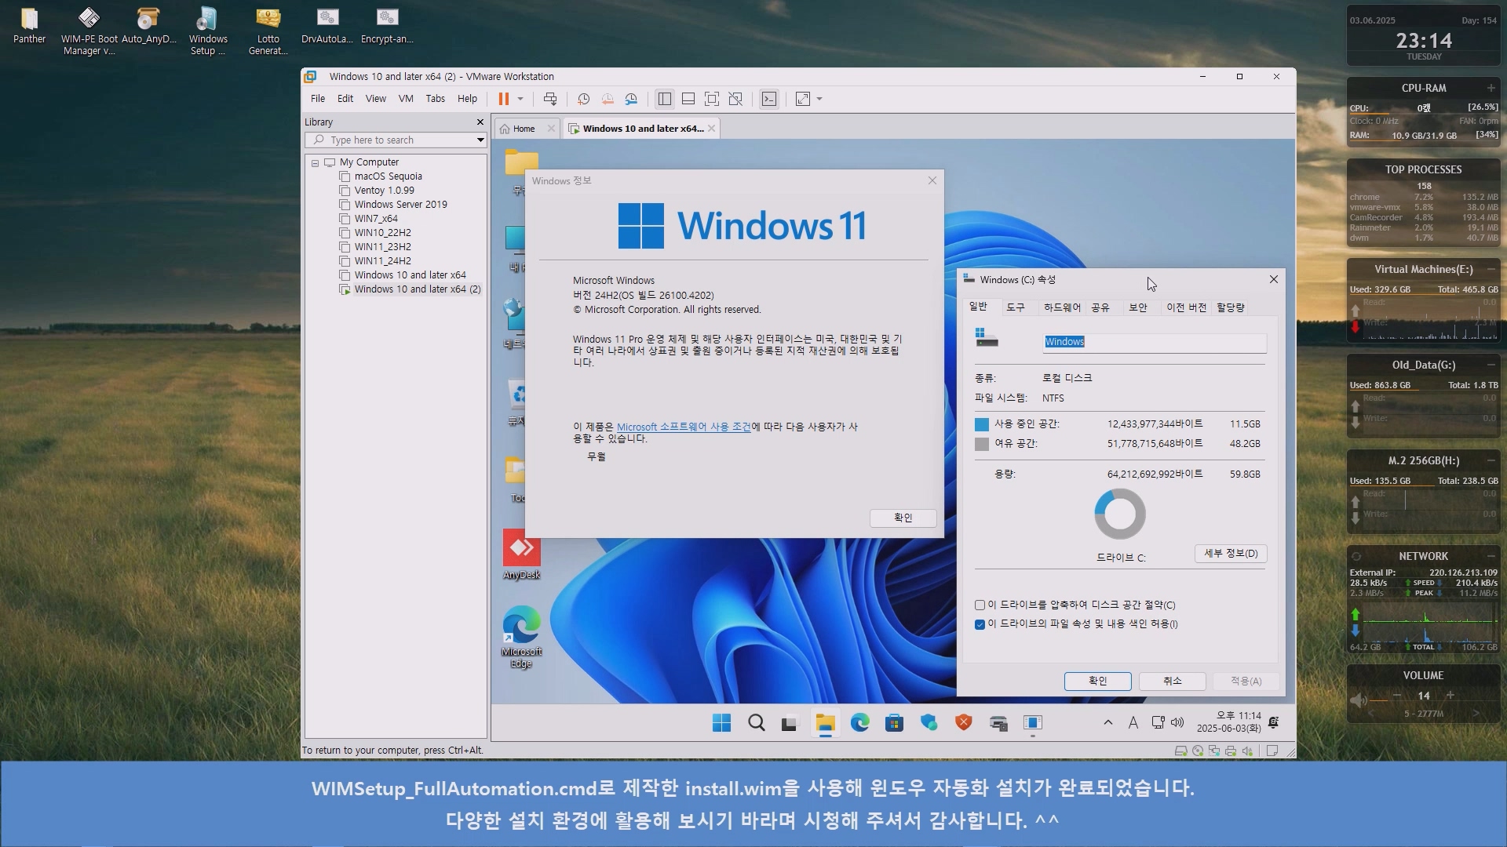The image size is (1507, 847).
Task: Click the drive label text field
Action: coord(1154,342)
